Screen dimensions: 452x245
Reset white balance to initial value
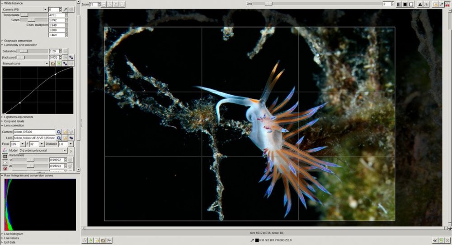click(x=71, y=9)
